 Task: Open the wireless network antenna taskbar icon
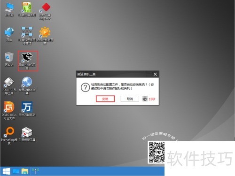(x=35, y=171)
